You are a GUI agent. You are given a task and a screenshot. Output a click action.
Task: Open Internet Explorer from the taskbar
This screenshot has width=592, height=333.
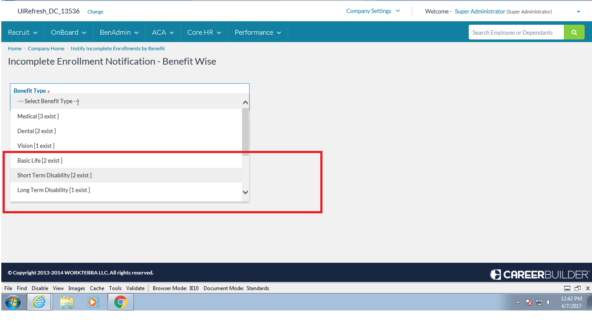coord(39,302)
